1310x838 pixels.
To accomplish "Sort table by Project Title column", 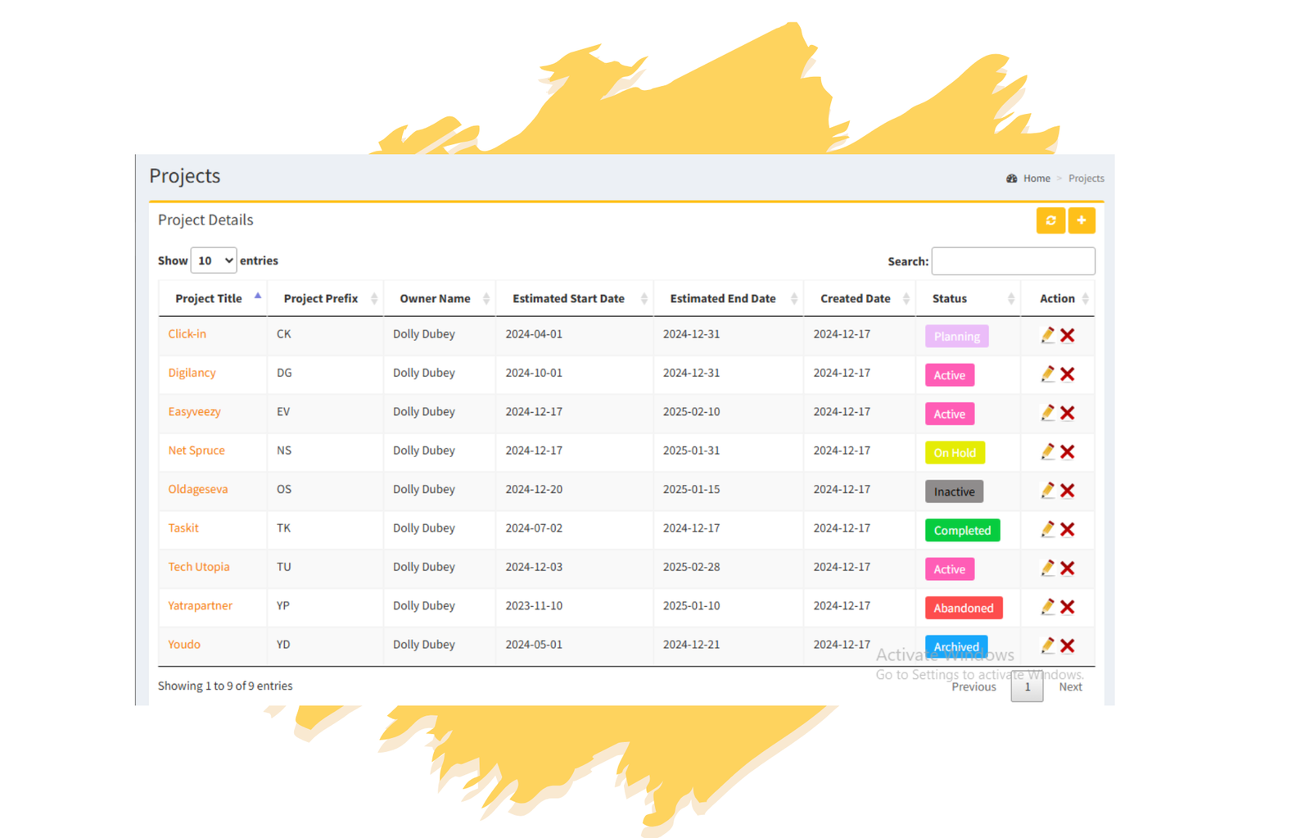I will coord(209,299).
